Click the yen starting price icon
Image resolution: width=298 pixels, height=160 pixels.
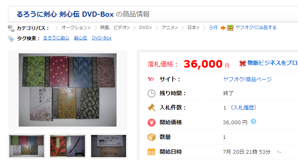152,122
